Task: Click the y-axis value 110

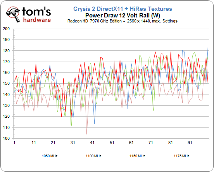Action: [6, 127]
